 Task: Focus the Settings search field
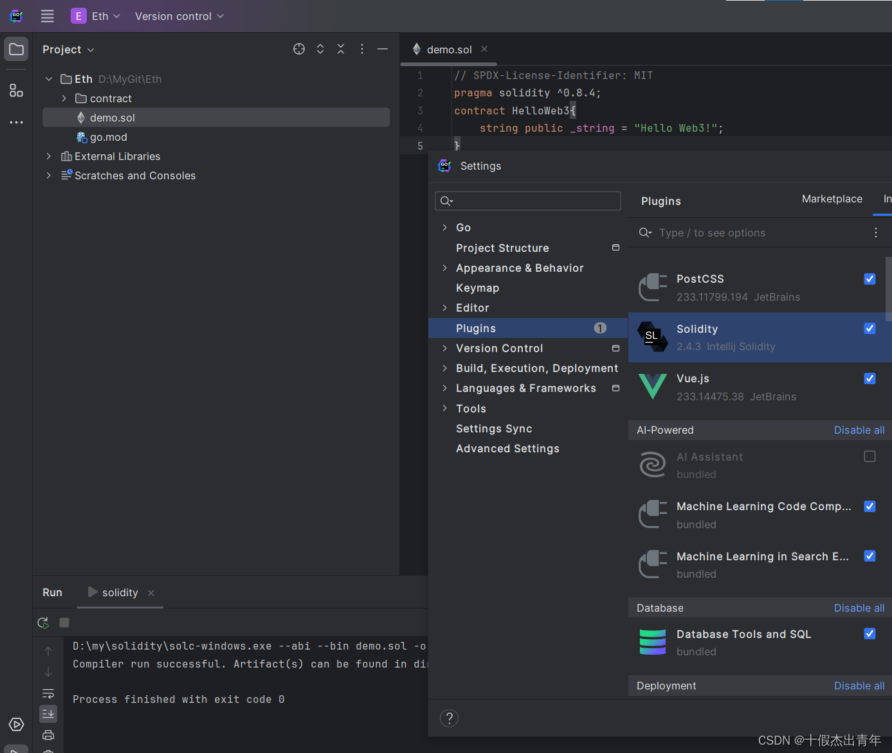[528, 201]
